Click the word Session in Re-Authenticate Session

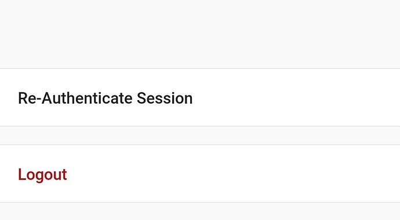pos(165,98)
